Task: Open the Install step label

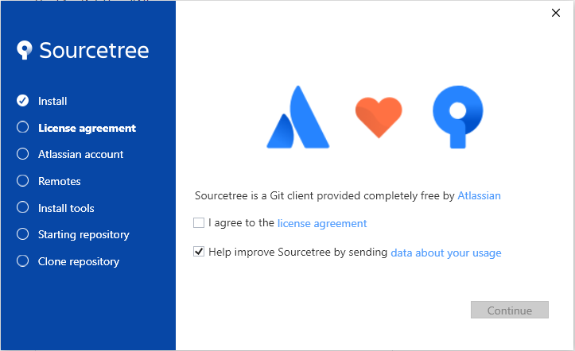Action: (x=52, y=101)
